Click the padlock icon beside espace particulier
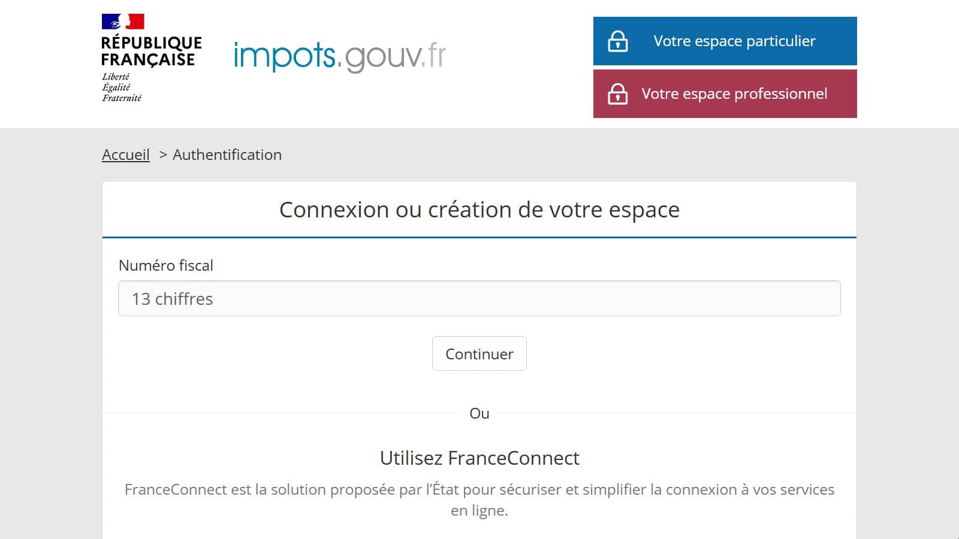This screenshot has height=539, width=959. (617, 41)
